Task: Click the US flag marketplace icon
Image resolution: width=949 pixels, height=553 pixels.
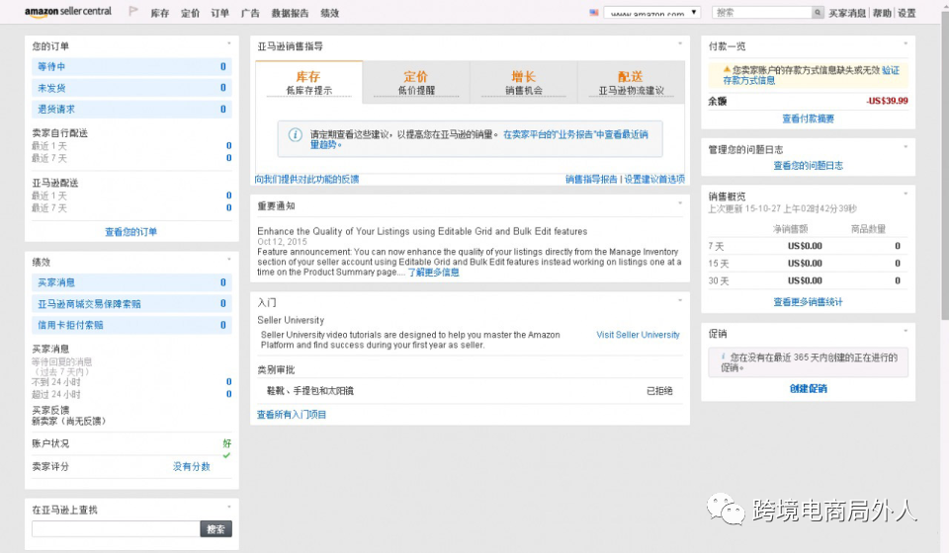Action: point(594,12)
